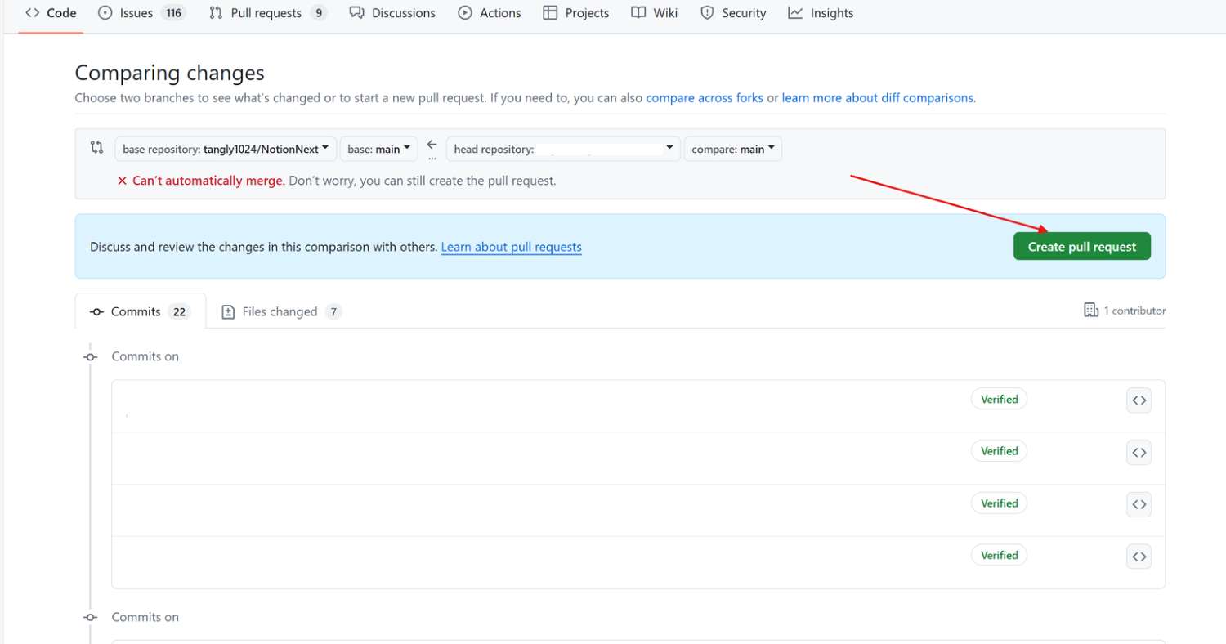Switch to the Files changed tab
The width and height of the screenshot is (1226, 644).
click(280, 311)
